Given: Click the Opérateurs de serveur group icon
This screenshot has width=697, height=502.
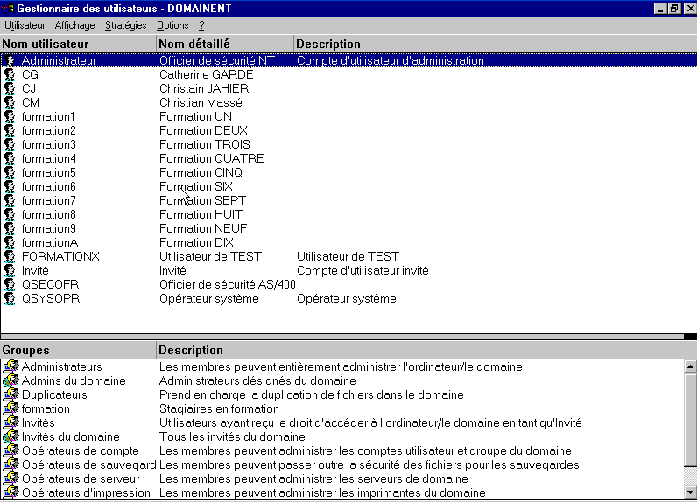Looking at the screenshot, I should pos(11,478).
